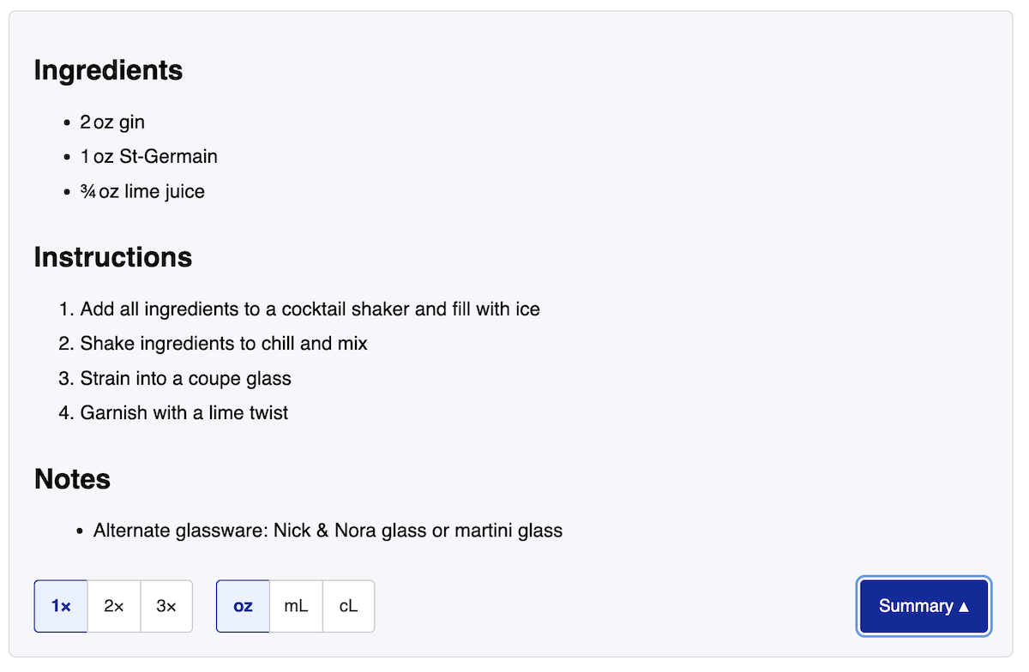Change units to cL
Viewport: 1029px width, 672px height.
point(348,606)
